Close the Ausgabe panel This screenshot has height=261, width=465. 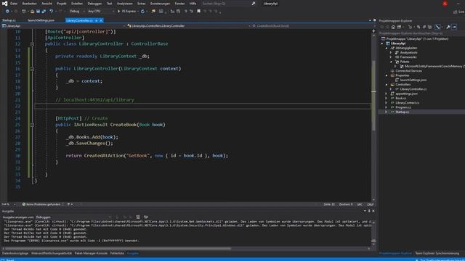tap(373, 211)
